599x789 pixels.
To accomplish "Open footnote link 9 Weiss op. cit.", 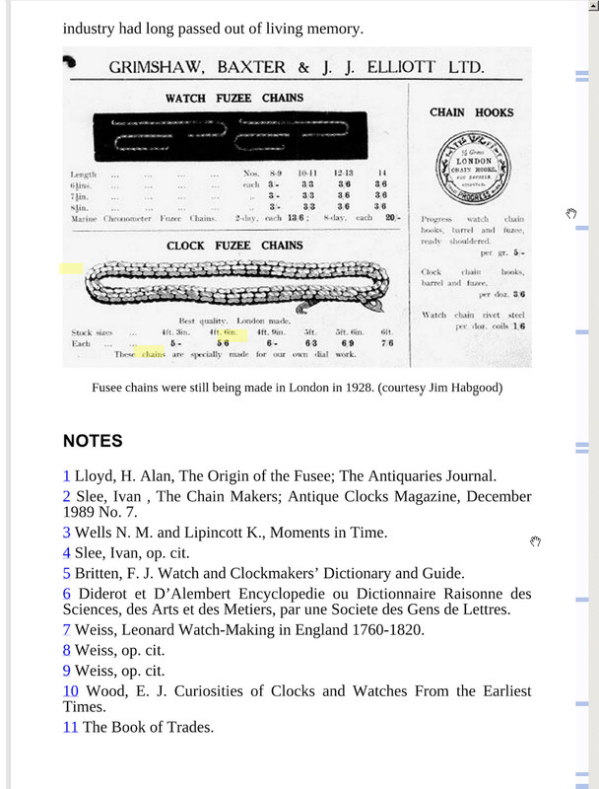I will click(66, 671).
